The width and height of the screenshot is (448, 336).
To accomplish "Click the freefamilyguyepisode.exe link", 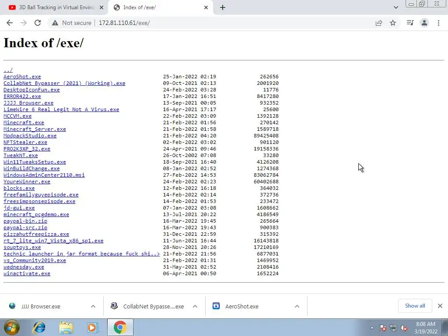I will click(x=41, y=195).
